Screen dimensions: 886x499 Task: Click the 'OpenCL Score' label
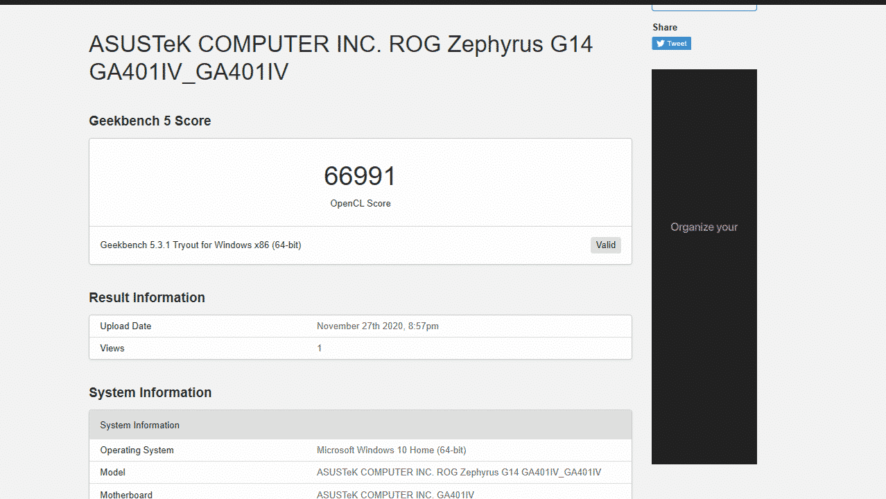[x=361, y=204]
